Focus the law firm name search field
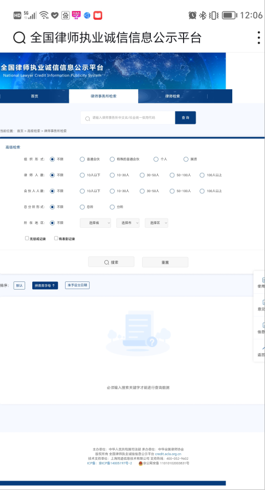The image size is (265, 490). (128, 118)
